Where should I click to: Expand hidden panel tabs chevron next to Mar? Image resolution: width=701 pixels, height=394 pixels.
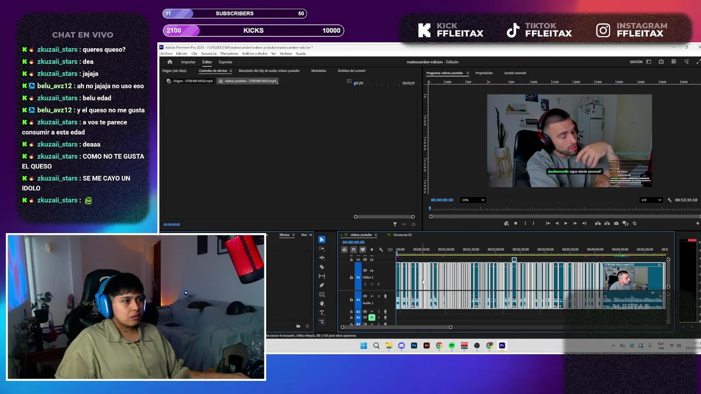pyautogui.click(x=311, y=235)
